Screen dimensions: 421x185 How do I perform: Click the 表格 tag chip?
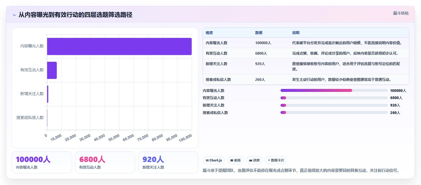[x=235, y=160]
